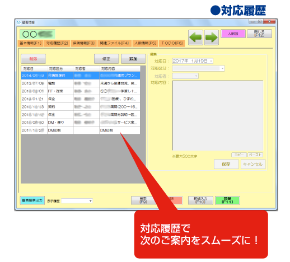Click the green customer name field

(38, 34)
